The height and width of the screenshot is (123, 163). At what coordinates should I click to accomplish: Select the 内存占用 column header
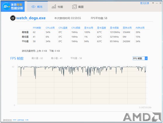(x=140, y=28)
